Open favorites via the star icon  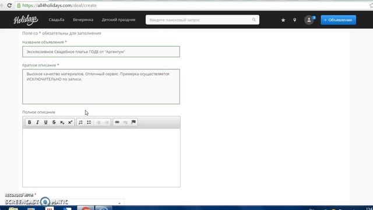pyautogui.click(x=283, y=20)
